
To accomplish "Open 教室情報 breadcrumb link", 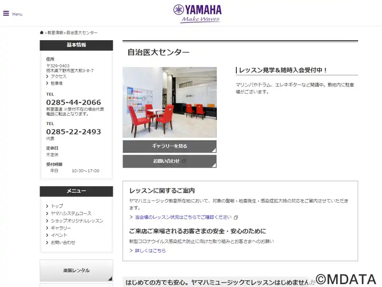I will (x=55, y=33).
